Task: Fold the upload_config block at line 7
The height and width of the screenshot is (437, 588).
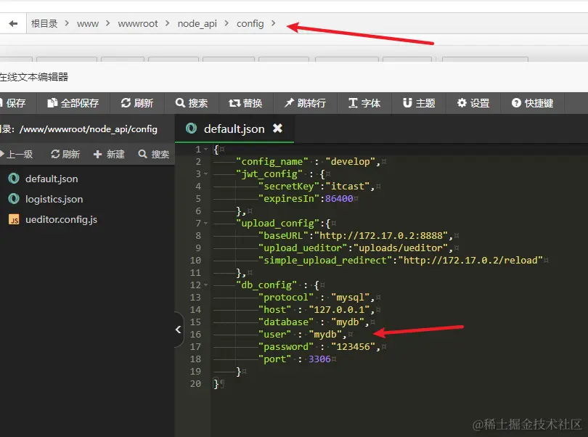Action: 206,223
